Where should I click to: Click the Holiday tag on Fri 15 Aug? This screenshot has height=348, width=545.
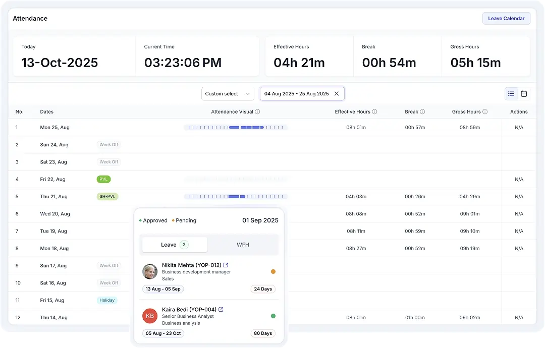(x=107, y=301)
